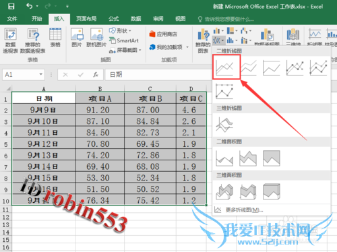Select stacked line with markers chart
This screenshot has height=252, width=337.
pos(318,67)
